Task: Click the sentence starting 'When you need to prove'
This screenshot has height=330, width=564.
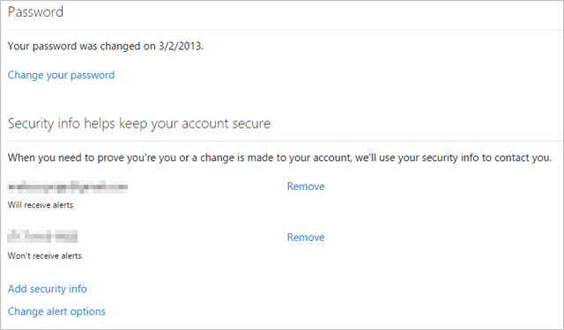Action: coord(280,158)
